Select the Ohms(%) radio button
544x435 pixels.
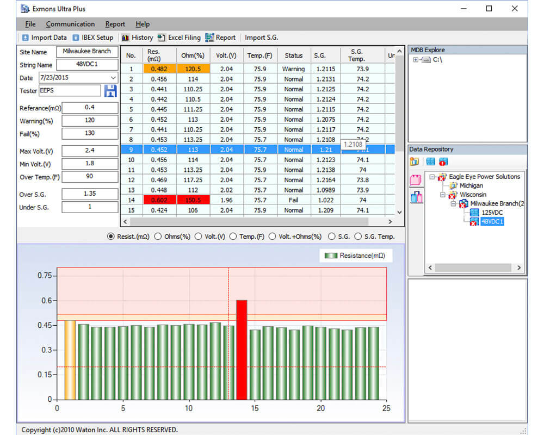pos(158,237)
